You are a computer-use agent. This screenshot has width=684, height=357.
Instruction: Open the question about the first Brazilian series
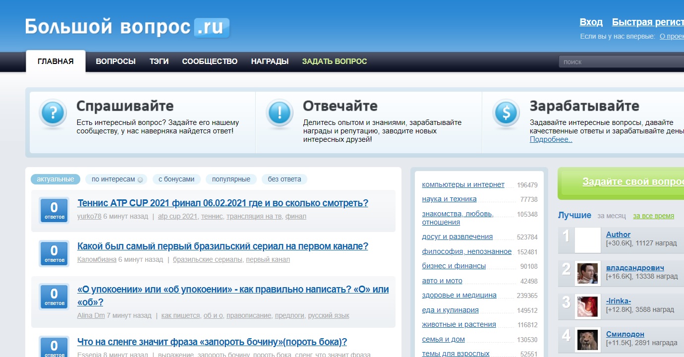[x=223, y=246]
